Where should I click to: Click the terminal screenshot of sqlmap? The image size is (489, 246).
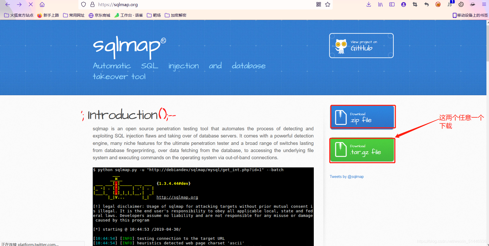coord(203,207)
